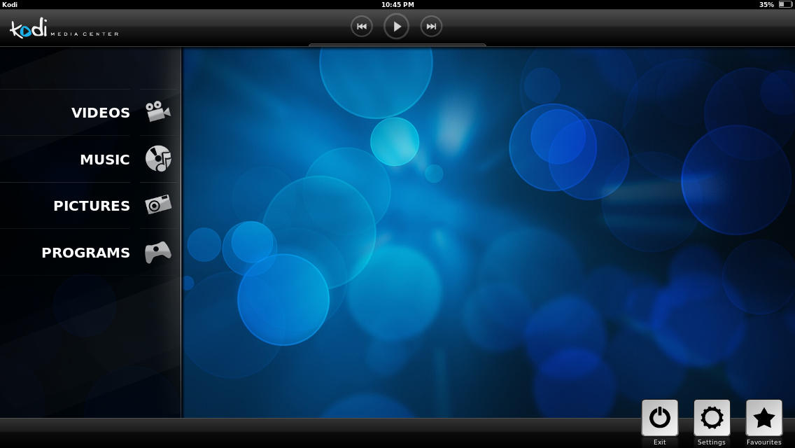Open the Programs menu item

[x=90, y=252]
